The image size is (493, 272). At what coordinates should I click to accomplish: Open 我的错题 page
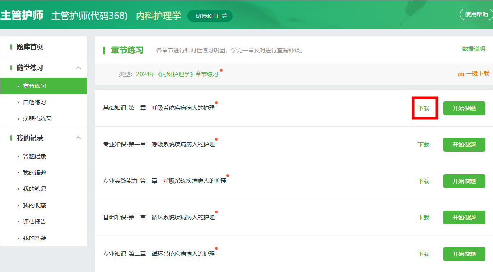pyautogui.click(x=35, y=172)
